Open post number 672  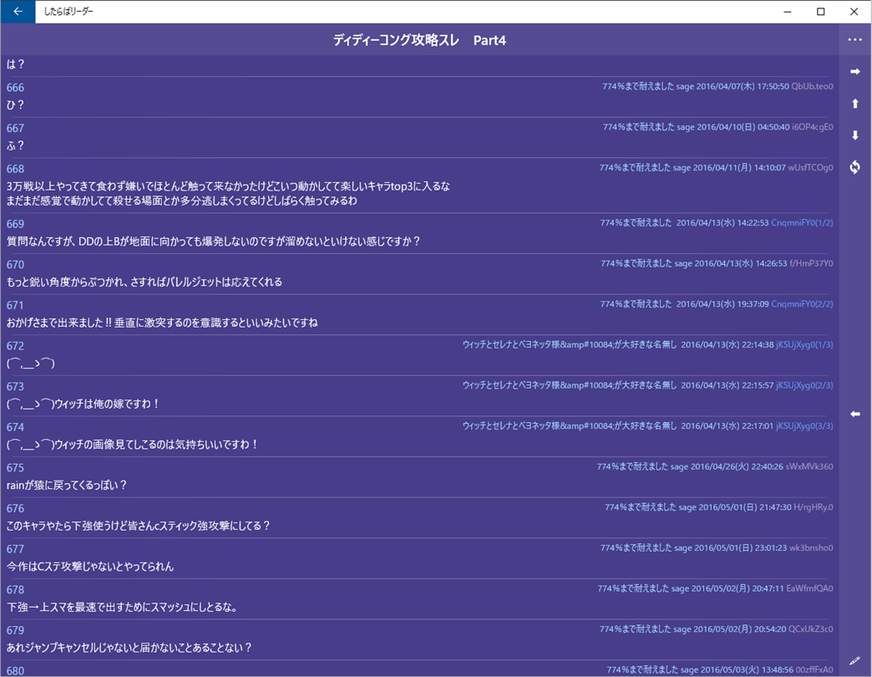tap(15, 346)
